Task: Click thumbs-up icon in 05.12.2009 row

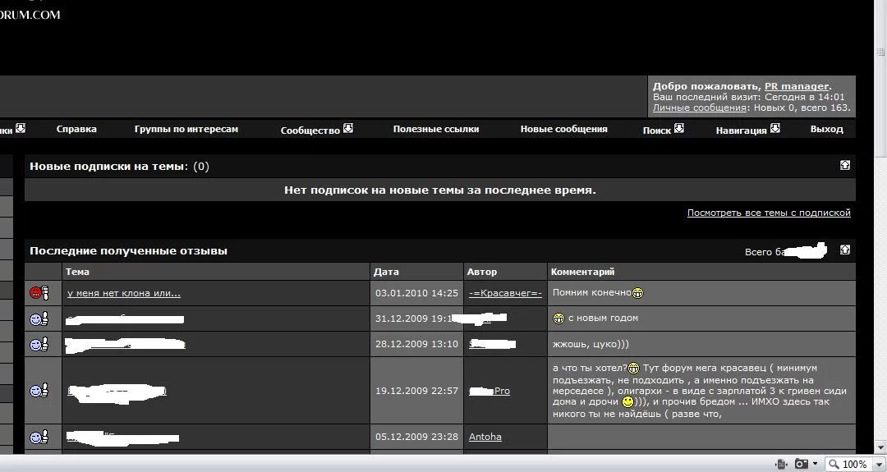Action: point(39,437)
